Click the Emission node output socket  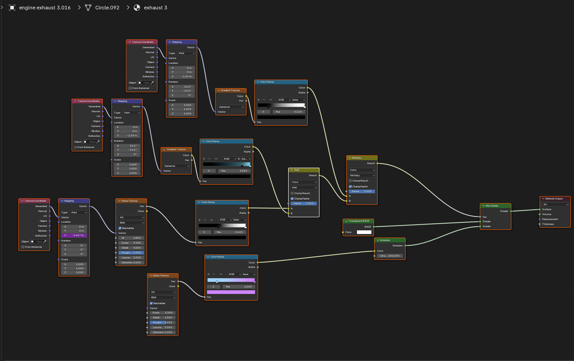pos(405,246)
